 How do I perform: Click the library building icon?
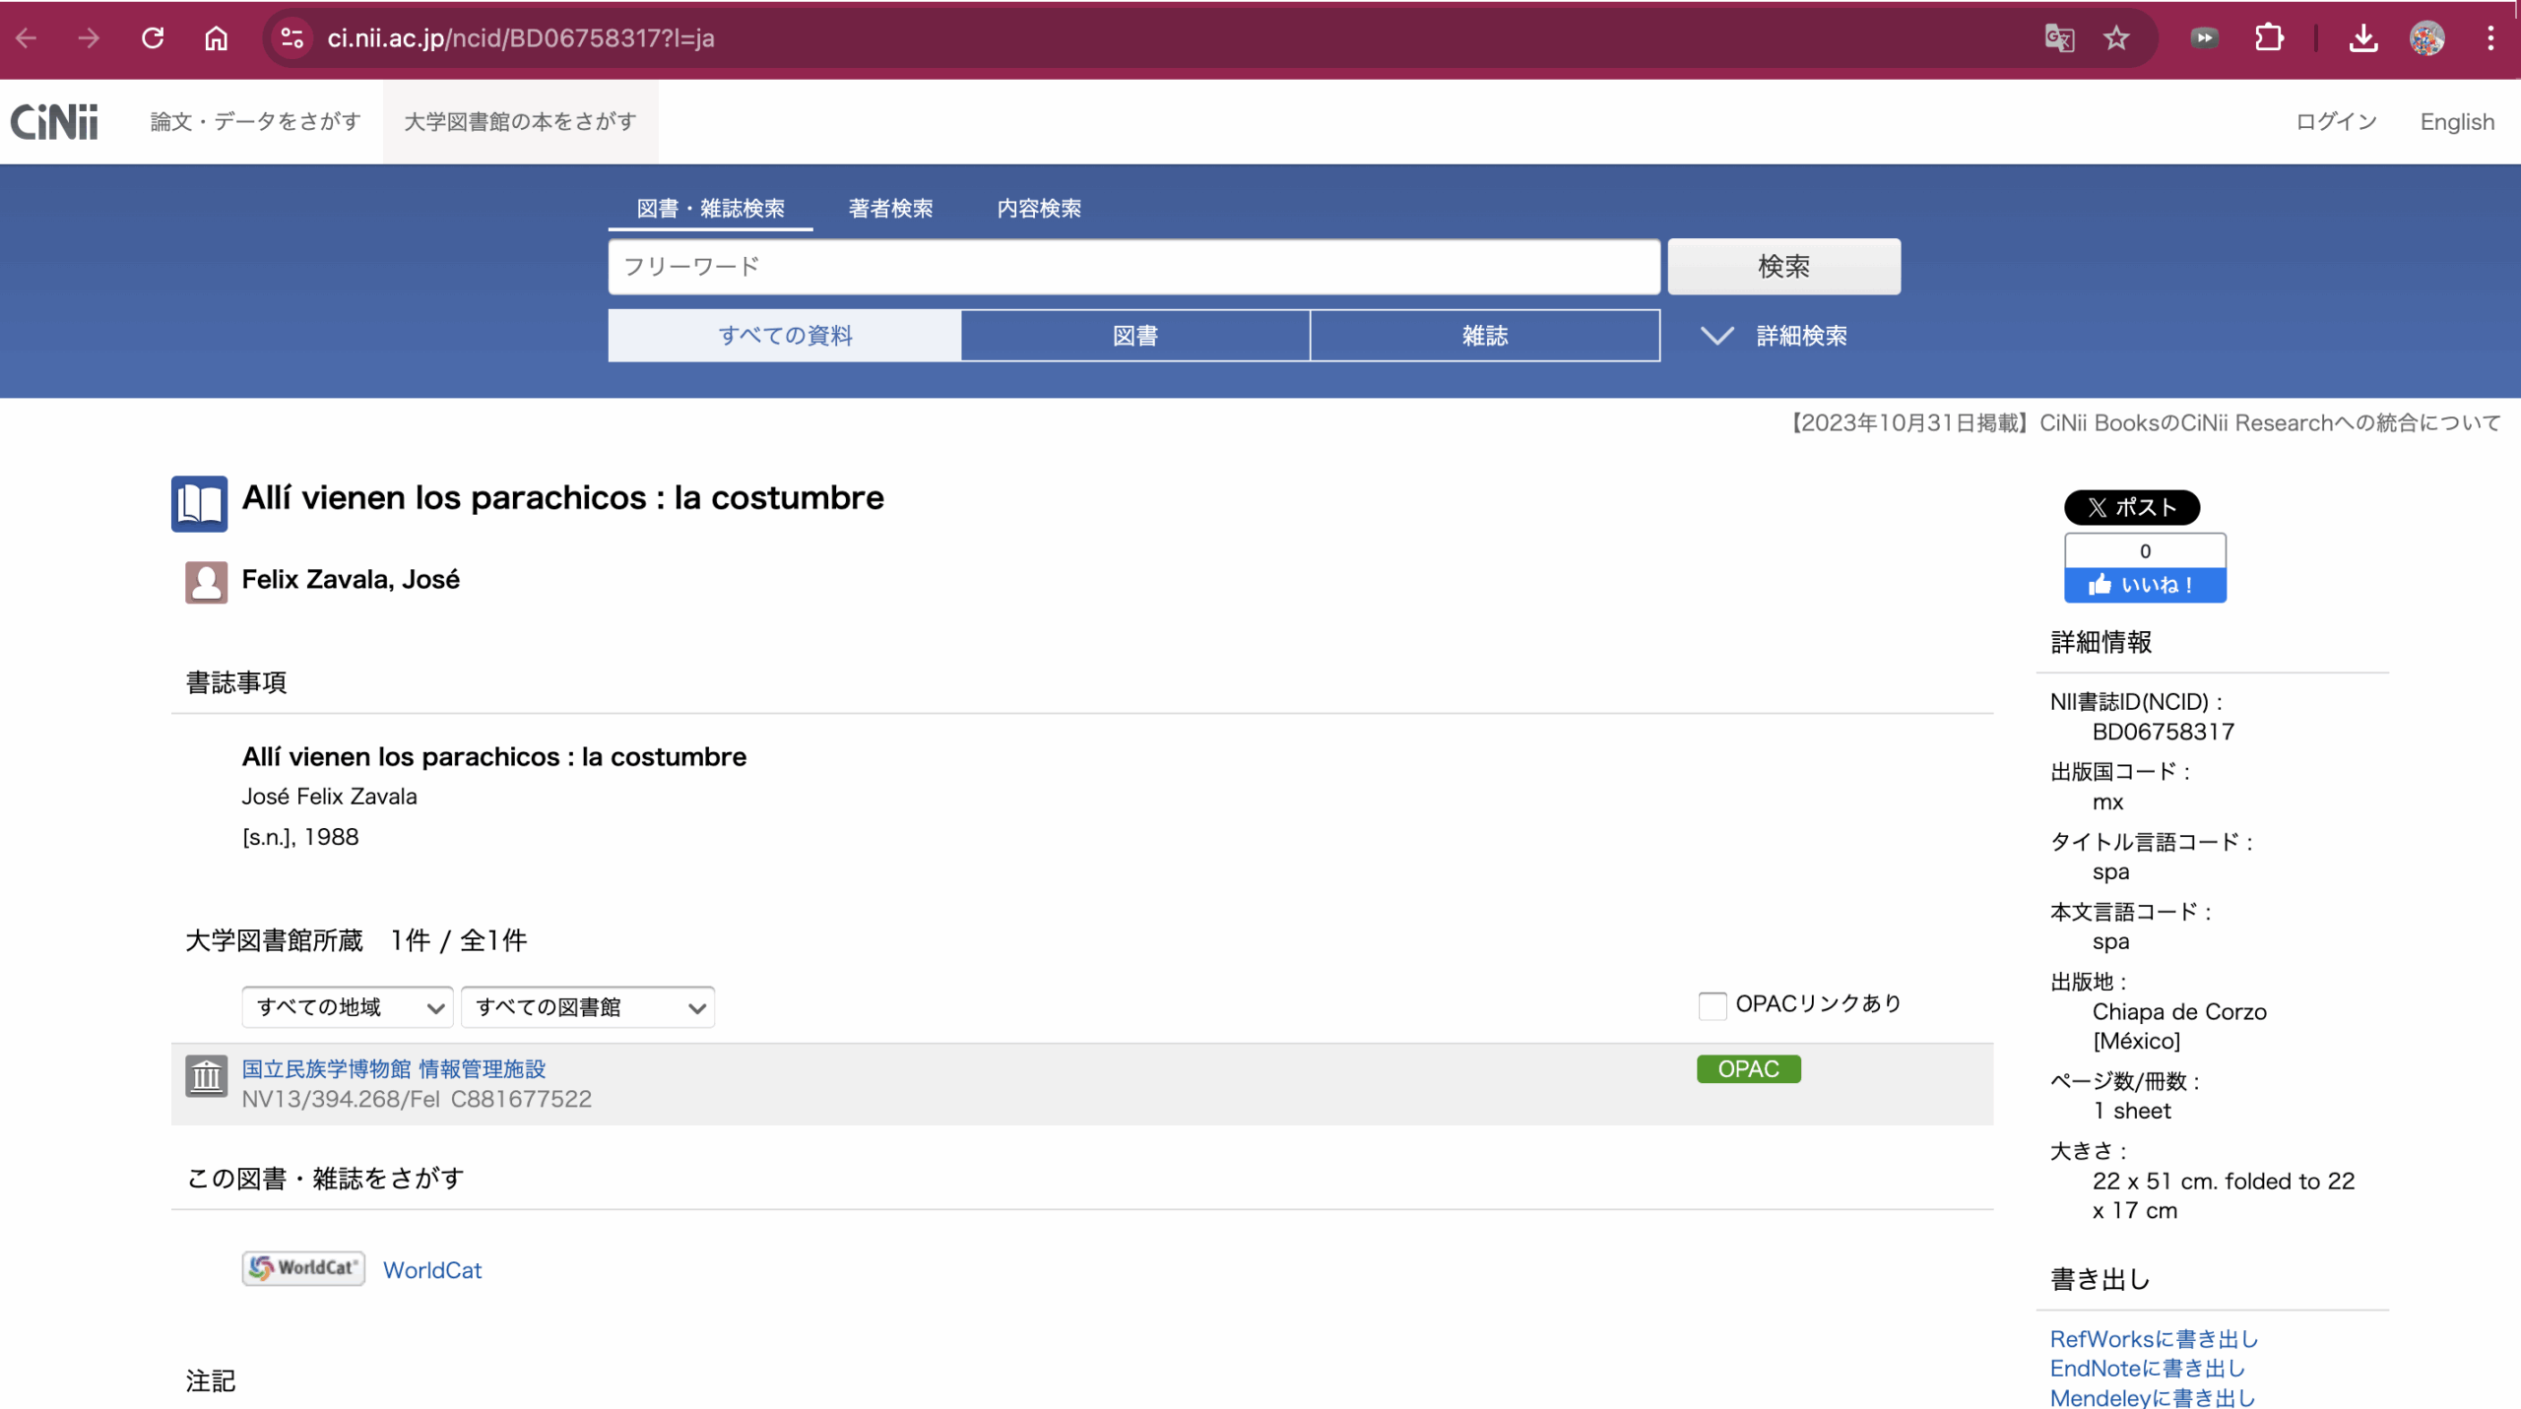click(x=206, y=1076)
